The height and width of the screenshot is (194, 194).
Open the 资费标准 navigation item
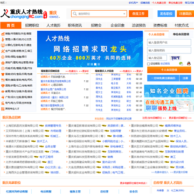coord(160,25)
